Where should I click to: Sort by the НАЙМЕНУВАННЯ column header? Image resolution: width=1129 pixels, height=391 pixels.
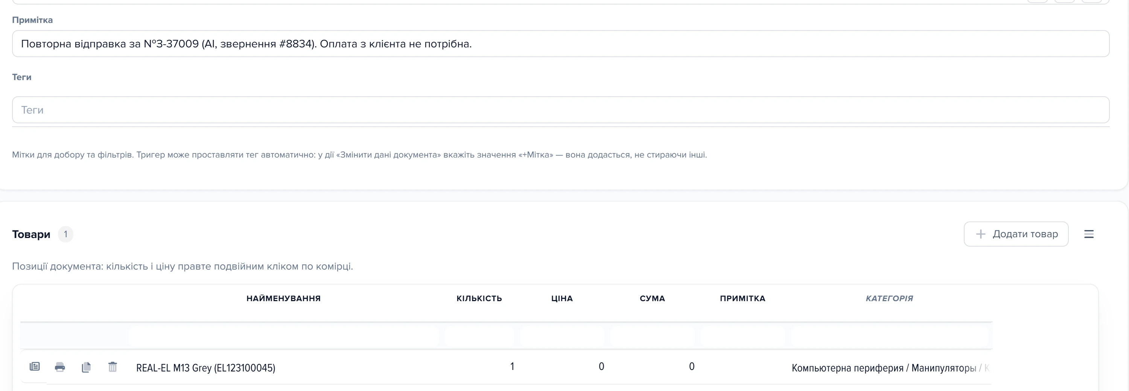tap(283, 298)
